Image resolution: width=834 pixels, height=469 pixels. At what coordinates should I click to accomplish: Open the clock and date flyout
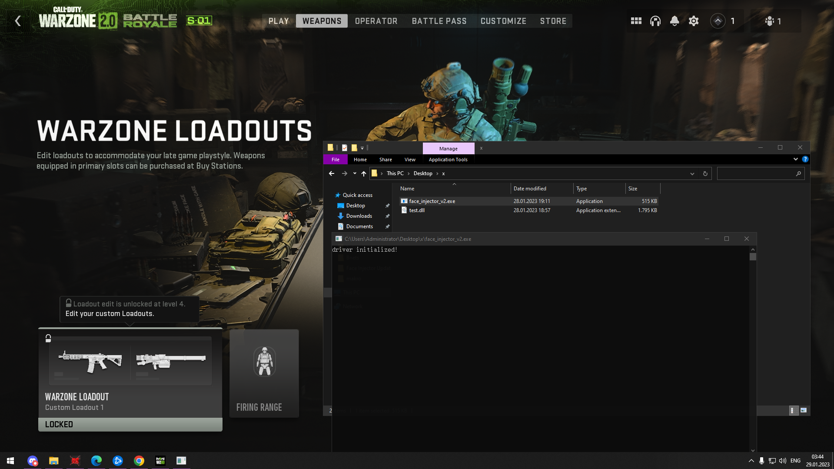(817, 461)
